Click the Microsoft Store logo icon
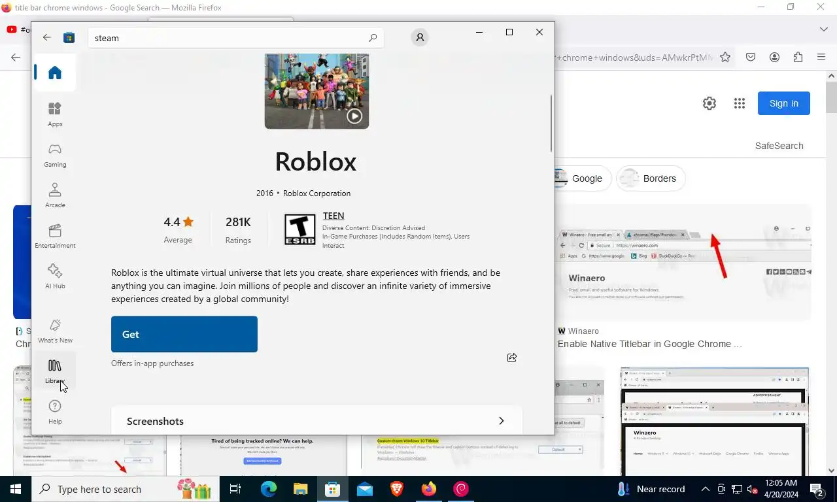Image resolution: width=837 pixels, height=502 pixels. (x=69, y=38)
